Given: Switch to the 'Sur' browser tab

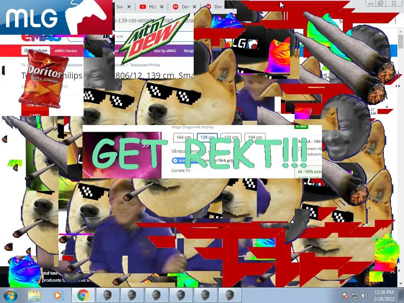Looking at the screenshot, I should [x=121, y=7].
